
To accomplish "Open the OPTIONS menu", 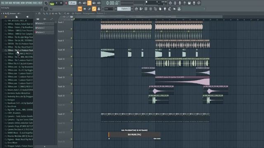I will tap(28, 3).
